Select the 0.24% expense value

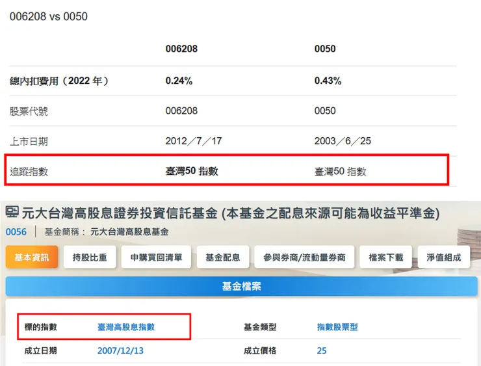(179, 81)
